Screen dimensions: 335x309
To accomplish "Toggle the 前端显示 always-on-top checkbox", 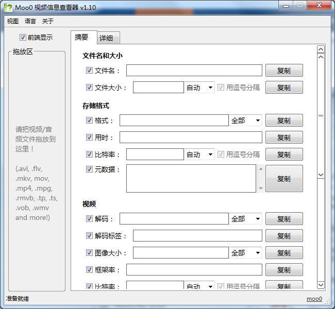I will click(23, 37).
